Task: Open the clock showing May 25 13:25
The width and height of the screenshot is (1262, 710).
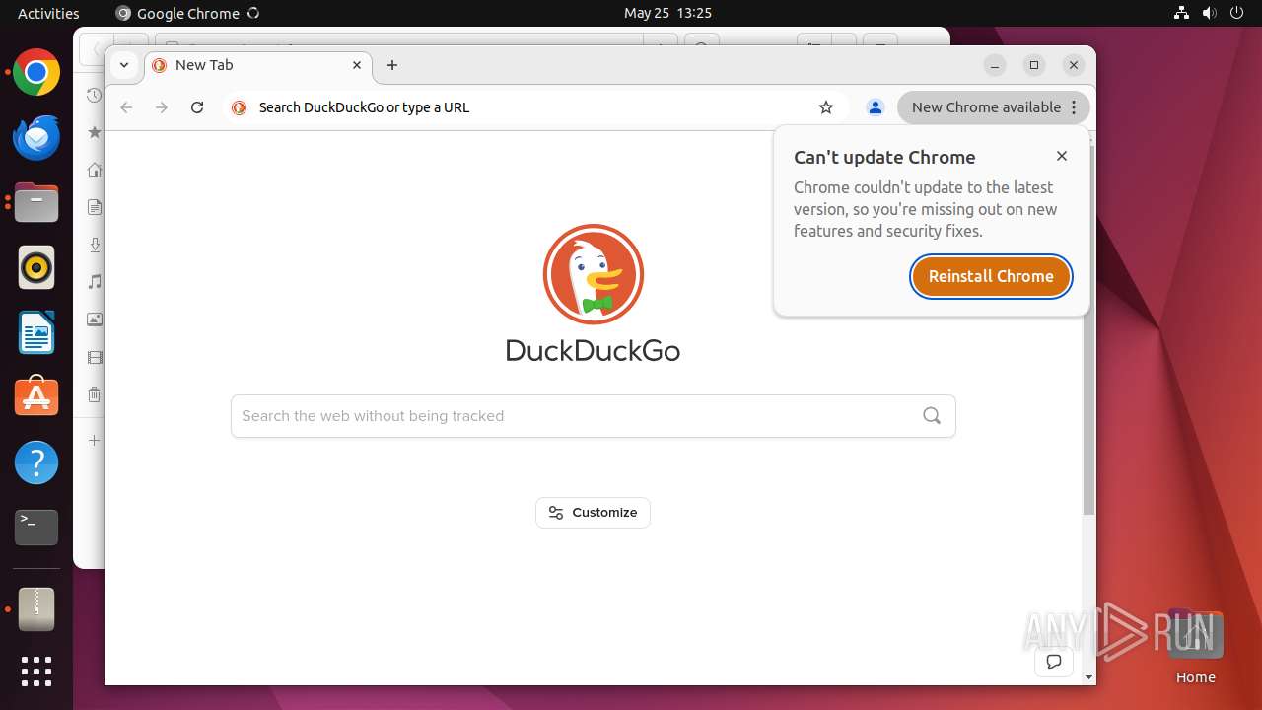Action: pyautogui.click(x=667, y=13)
